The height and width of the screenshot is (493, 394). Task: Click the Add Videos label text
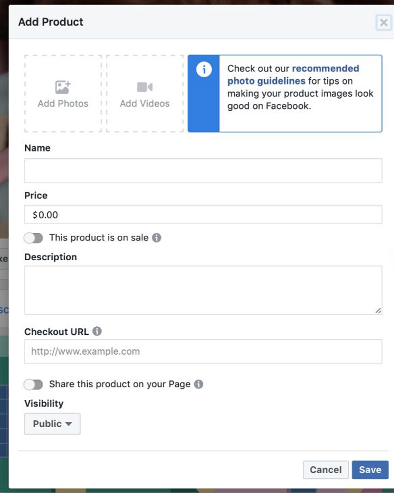(x=145, y=104)
